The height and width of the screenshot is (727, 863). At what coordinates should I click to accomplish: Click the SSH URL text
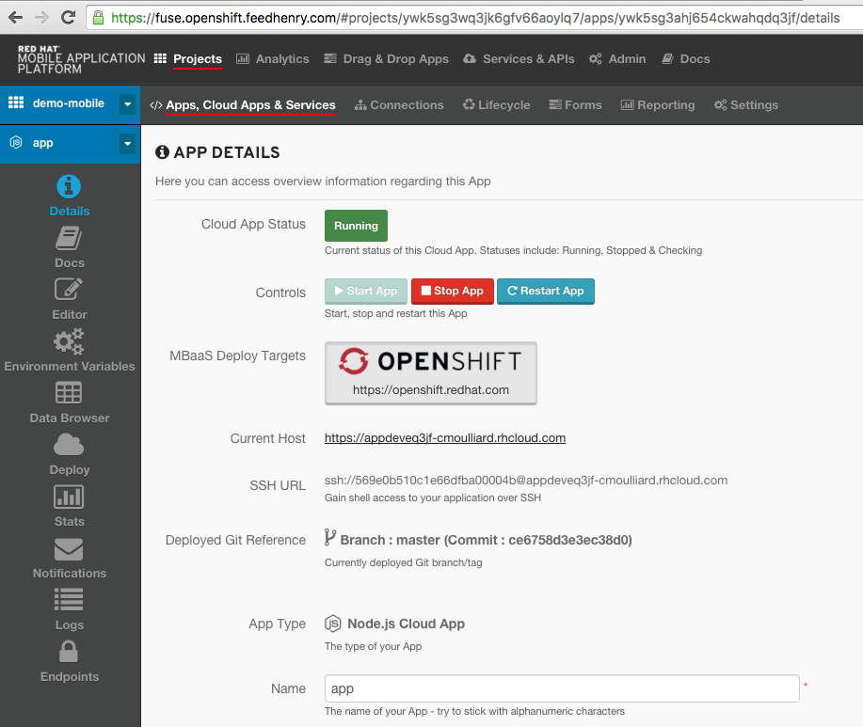coord(526,480)
